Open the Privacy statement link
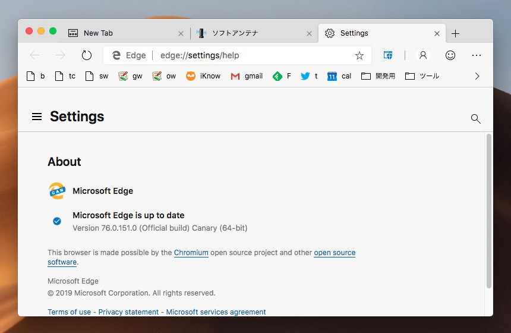This screenshot has height=333, width=511. (128, 312)
